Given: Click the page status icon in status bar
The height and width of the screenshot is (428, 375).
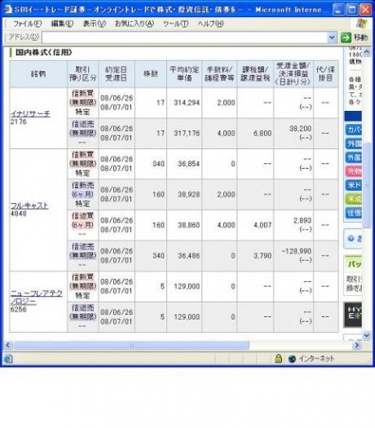Looking at the screenshot, I should (x=8, y=359).
